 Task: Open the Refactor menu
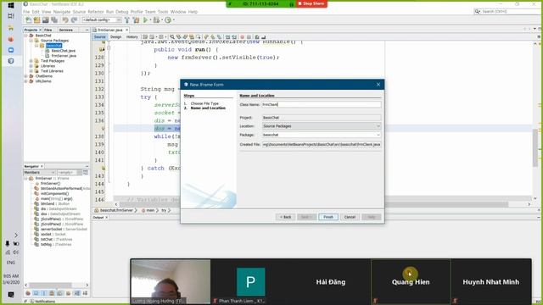pyautogui.click(x=96, y=12)
